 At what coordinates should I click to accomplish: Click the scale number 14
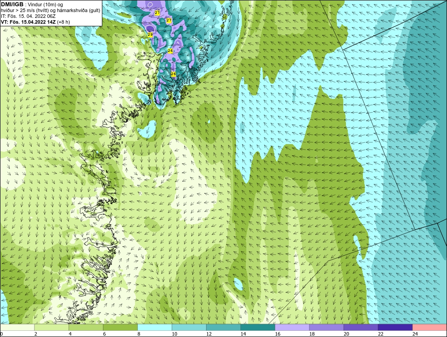pyautogui.click(x=243, y=334)
